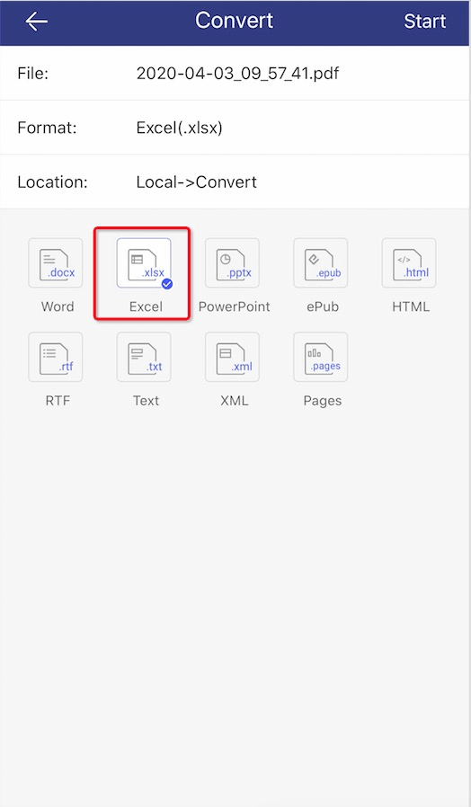Tap the File row with the PDF name
The image size is (471, 807).
tap(235, 73)
